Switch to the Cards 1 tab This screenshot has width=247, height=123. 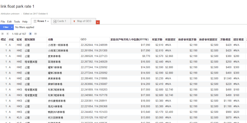(x=60, y=21)
